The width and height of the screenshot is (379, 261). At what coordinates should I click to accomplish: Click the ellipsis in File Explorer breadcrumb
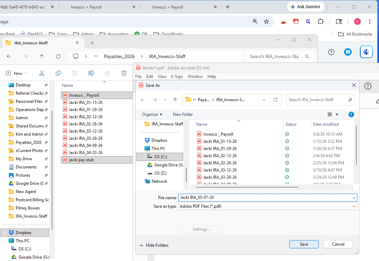click(96, 56)
